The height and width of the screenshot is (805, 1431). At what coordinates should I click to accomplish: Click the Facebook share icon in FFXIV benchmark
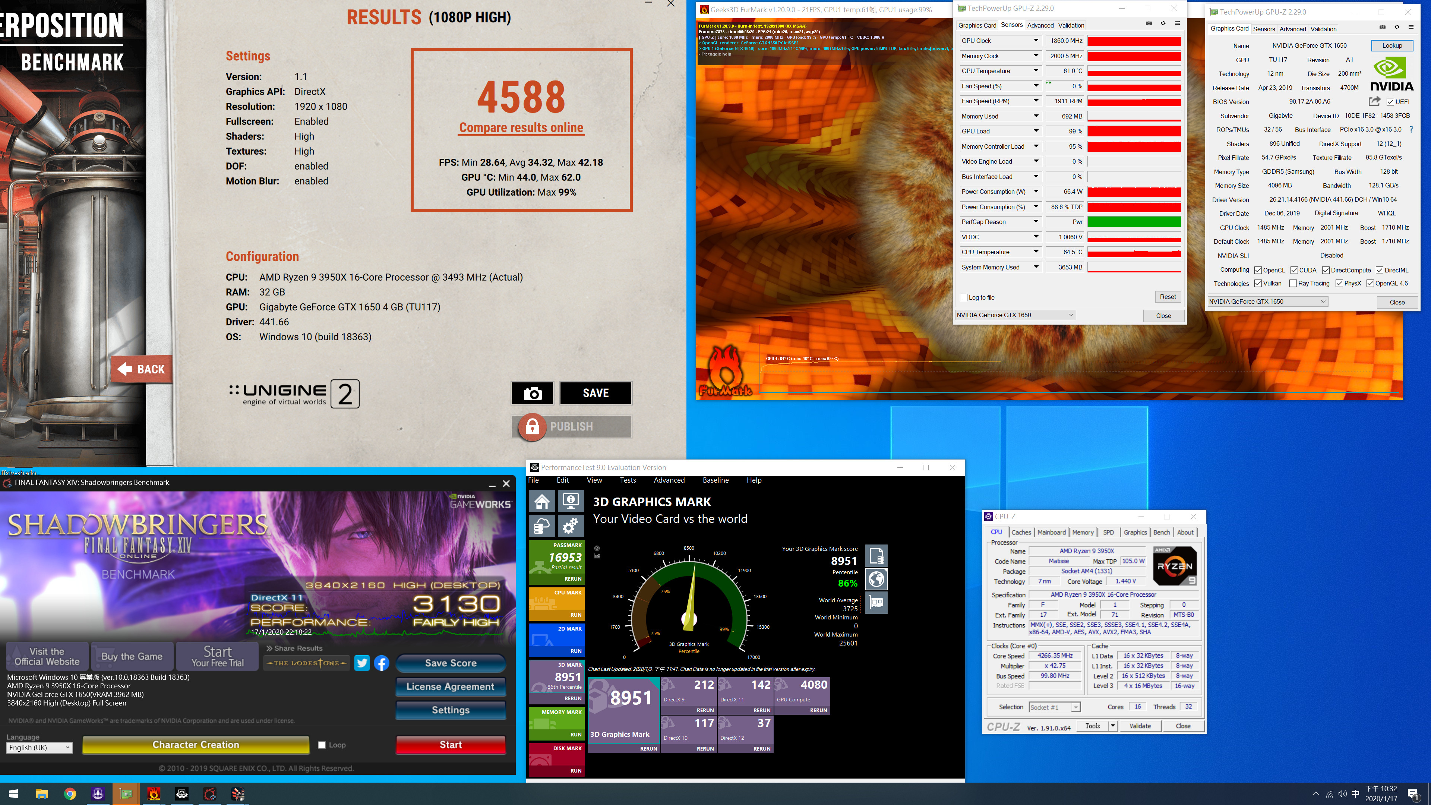[382, 663]
